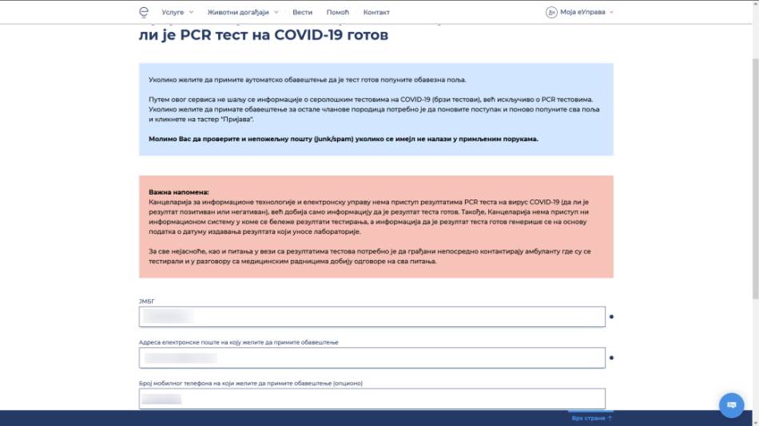Focus the ЈМБГ input field

372,317
